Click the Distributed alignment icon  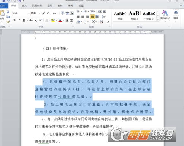(97, 17)
